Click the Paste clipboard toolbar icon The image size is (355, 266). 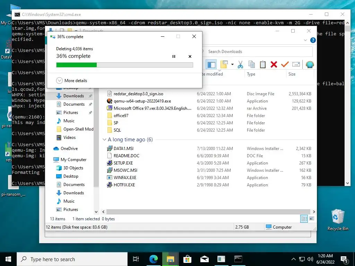[x=263, y=65]
